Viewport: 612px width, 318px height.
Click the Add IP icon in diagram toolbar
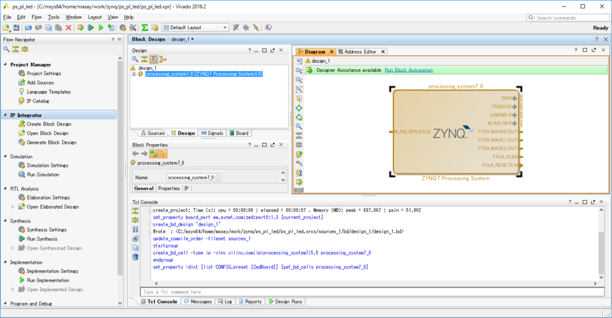[299, 154]
